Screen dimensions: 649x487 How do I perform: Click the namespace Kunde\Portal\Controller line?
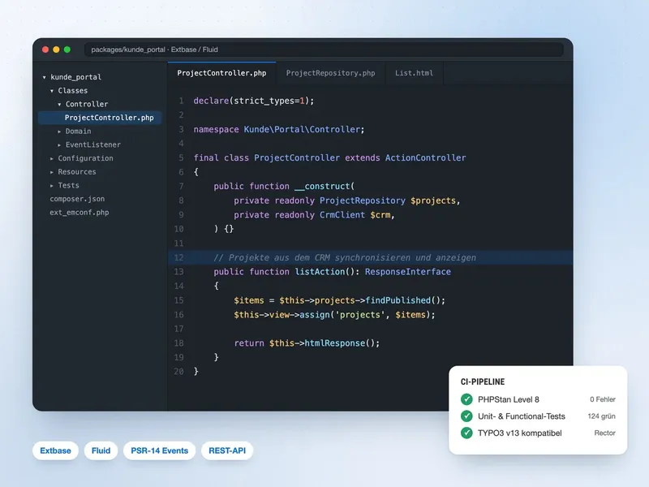(279, 129)
